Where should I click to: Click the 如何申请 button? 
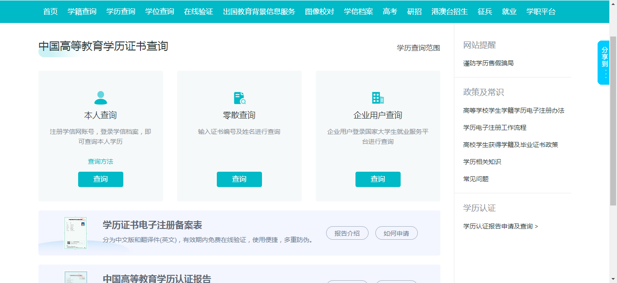point(396,233)
